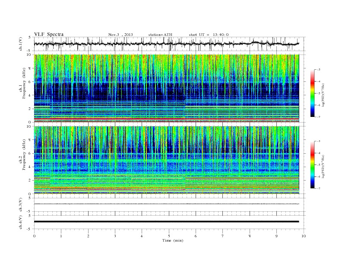Click the "VLF Spectra" title text

(x=49, y=34)
